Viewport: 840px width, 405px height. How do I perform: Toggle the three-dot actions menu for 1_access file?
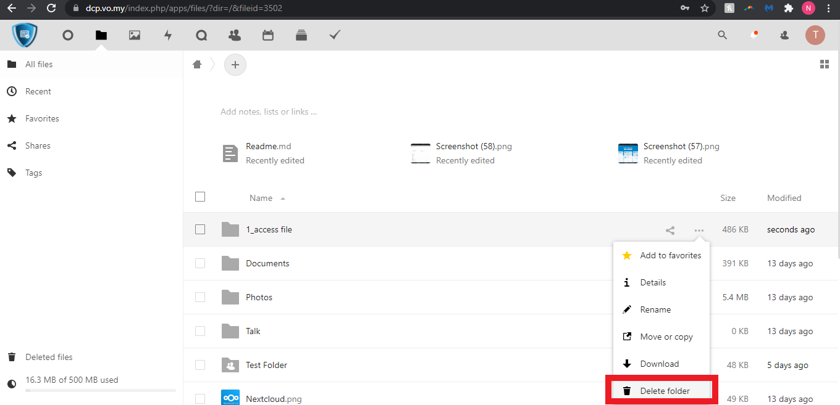coord(699,230)
